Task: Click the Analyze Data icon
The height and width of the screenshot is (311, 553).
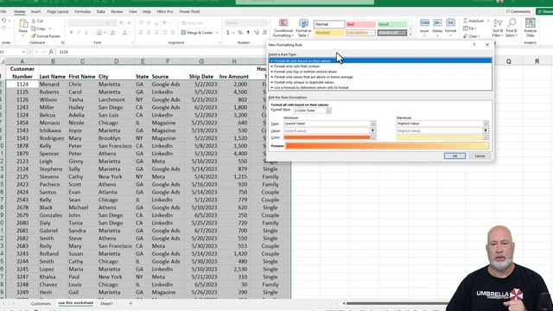Action: [x=530, y=23]
